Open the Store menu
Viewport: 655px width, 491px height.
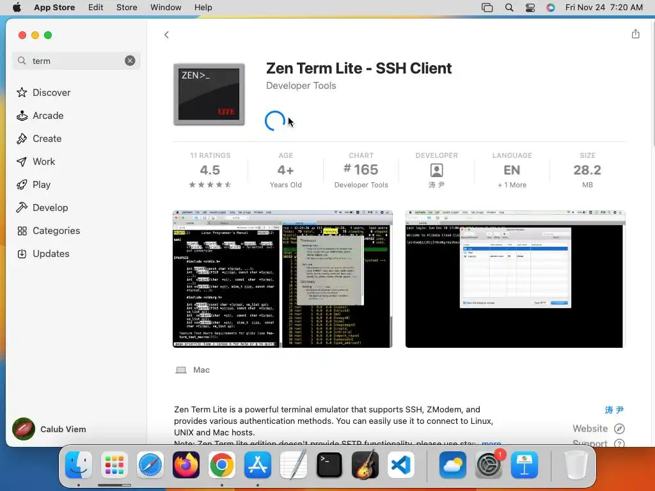pyautogui.click(x=127, y=7)
